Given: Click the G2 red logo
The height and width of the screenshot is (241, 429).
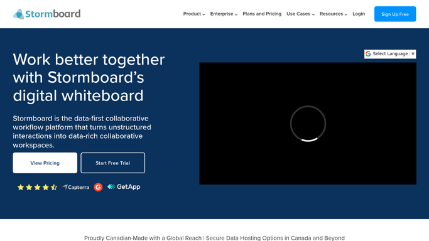Looking at the screenshot, I should [98, 187].
